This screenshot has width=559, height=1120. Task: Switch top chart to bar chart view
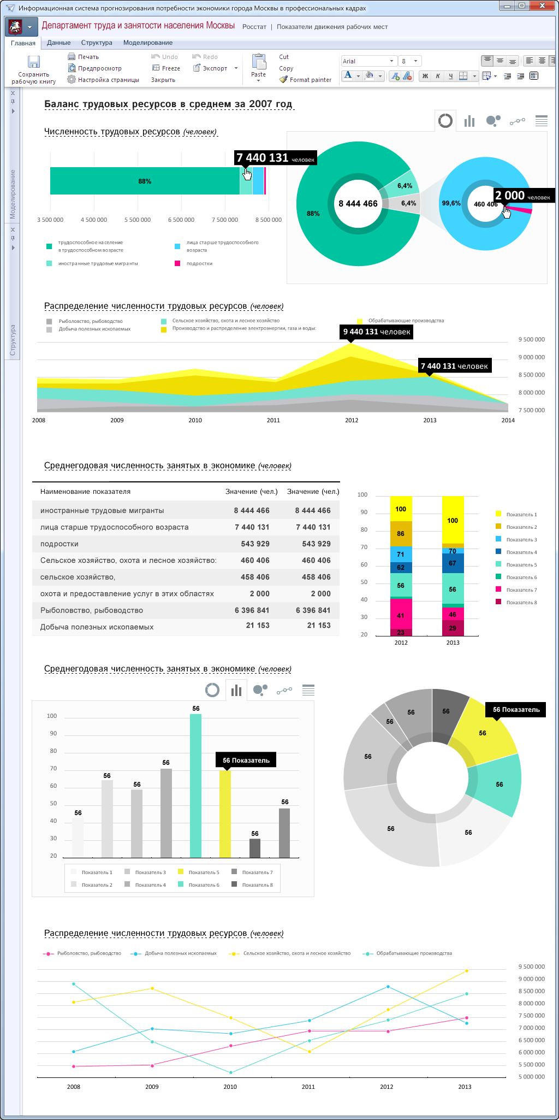click(469, 121)
